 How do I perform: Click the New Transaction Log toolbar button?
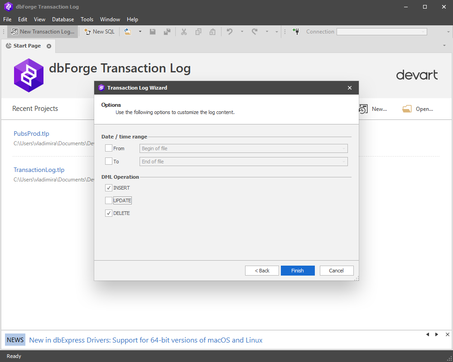pos(43,32)
